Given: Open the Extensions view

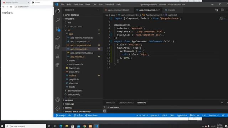Looking at the screenshot, I should click(x=58, y=47).
